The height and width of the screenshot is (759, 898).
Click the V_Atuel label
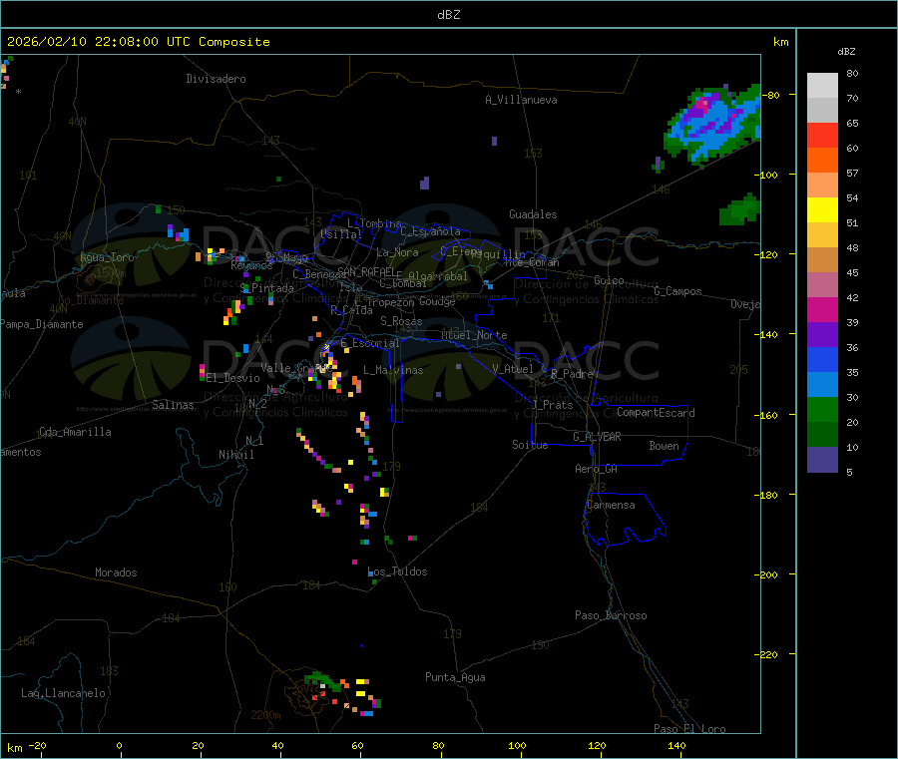point(513,369)
